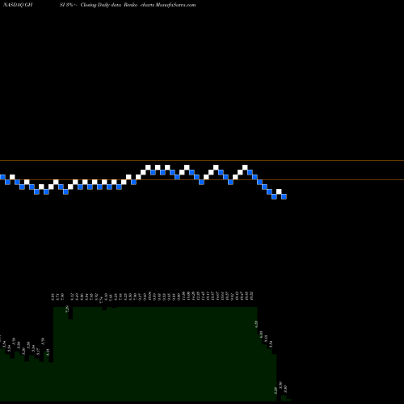The image size is (404, 404).
Task: Select the rightmost blue Renko brick
Action: click(284, 196)
